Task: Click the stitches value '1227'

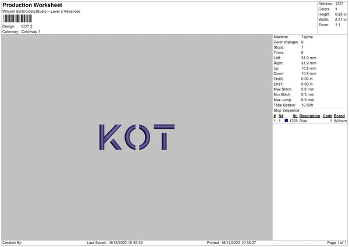Action: tap(339, 4)
